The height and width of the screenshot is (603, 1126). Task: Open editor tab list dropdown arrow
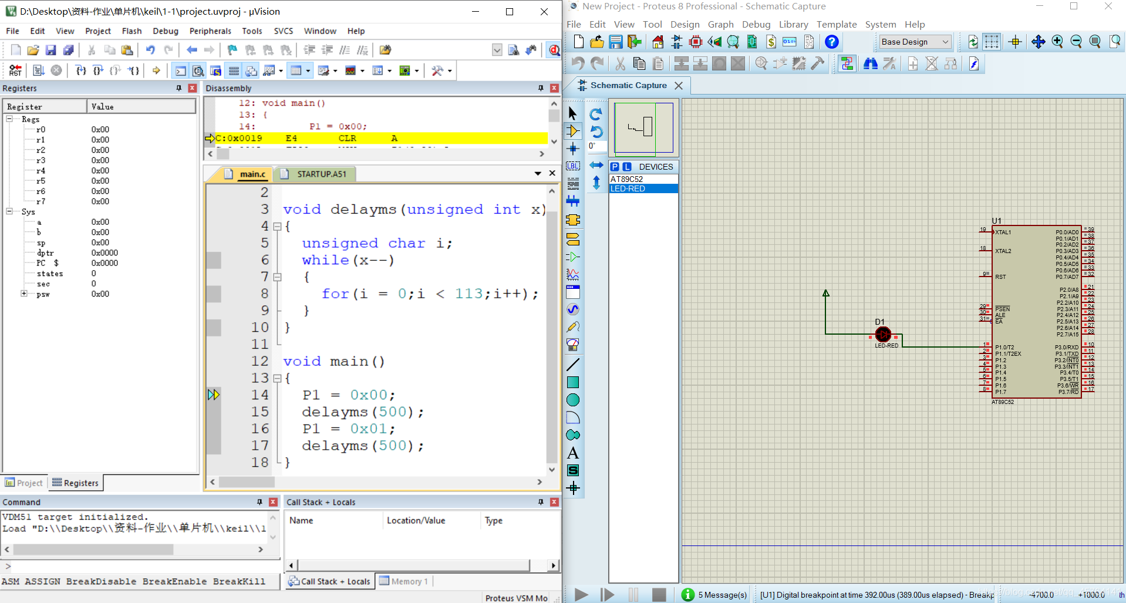tap(538, 173)
